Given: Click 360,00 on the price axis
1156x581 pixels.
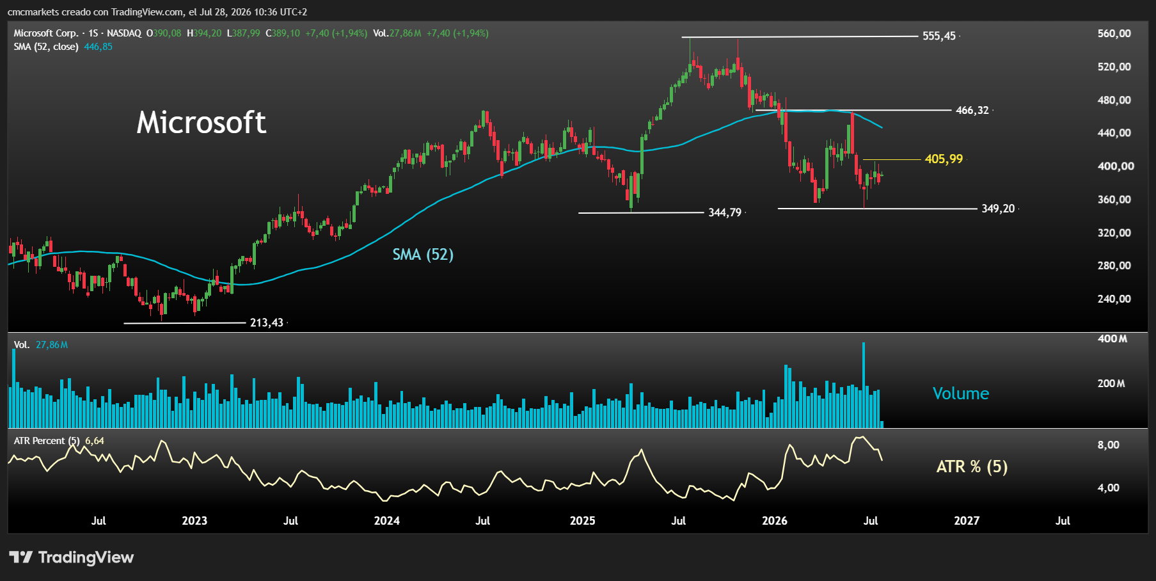Looking at the screenshot, I should pos(1114,200).
